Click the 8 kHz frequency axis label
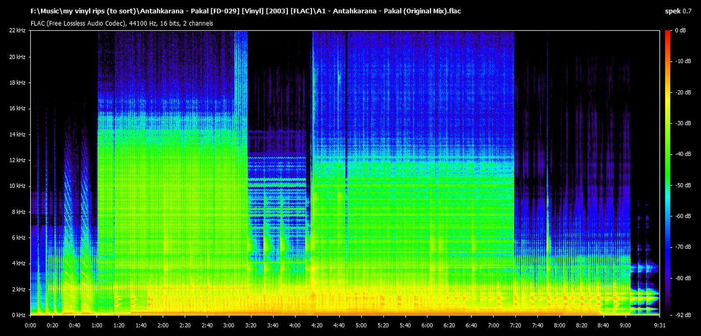The image size is (701, 336). coord(18,212)
